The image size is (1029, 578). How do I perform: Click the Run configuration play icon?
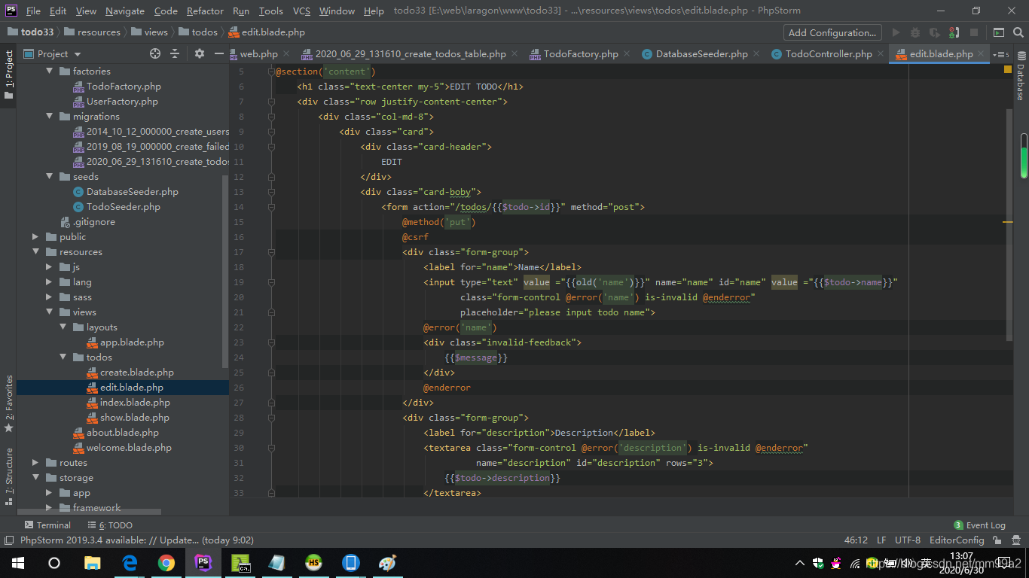tap(896, 32)
